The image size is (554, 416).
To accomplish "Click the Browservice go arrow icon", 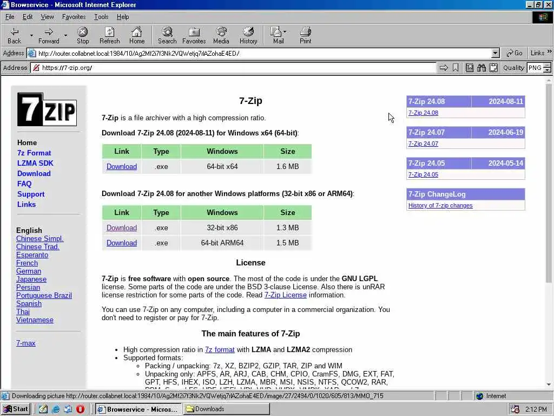I will click(x=444, y=68).
